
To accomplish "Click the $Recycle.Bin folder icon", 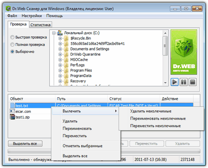I will [x=66, y=38].
